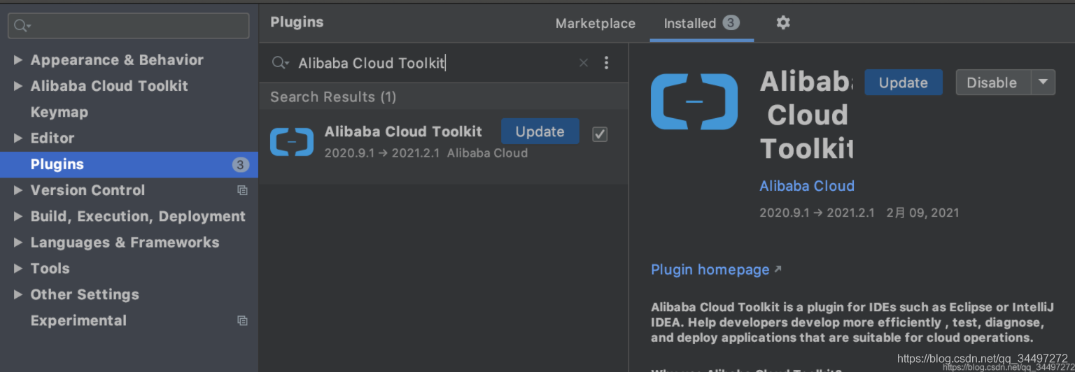
Task: Click the Experimental project-level copy icon
Action: click(242, 320)
